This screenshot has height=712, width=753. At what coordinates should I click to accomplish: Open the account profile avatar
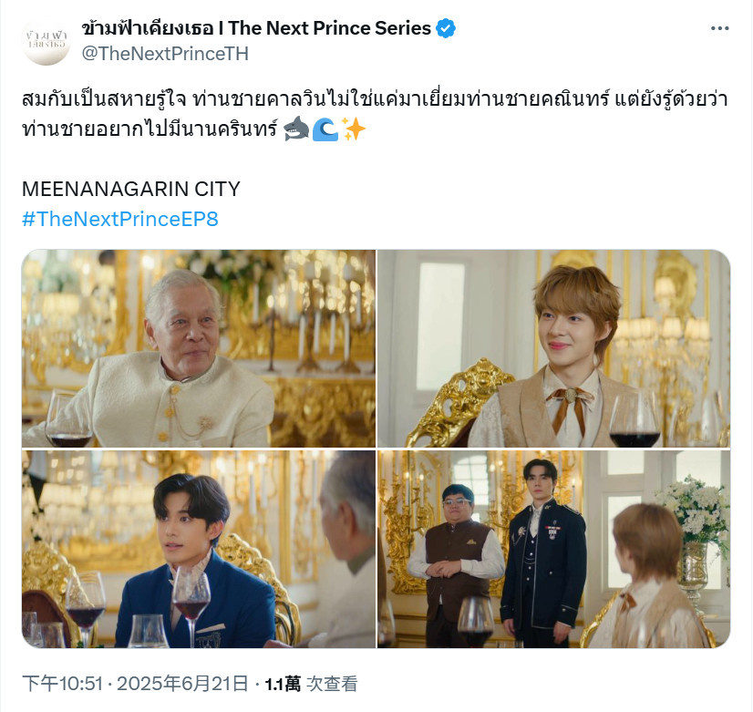pos(46,41)
